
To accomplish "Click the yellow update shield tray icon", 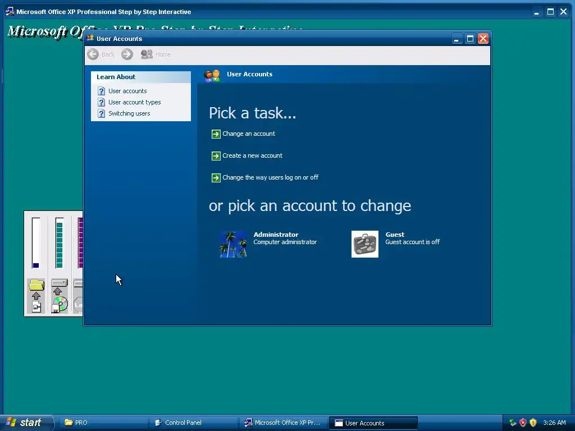I will coord(533,423).
